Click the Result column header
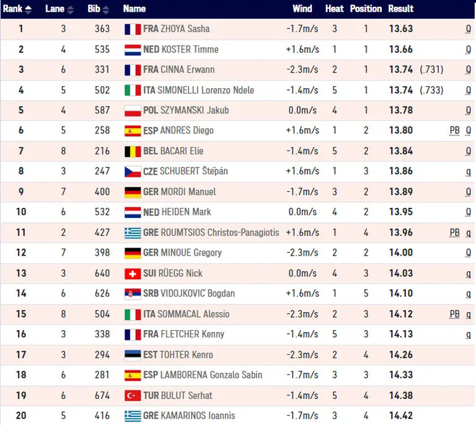This screenshot has height=425, width=476. pos(401,9)
